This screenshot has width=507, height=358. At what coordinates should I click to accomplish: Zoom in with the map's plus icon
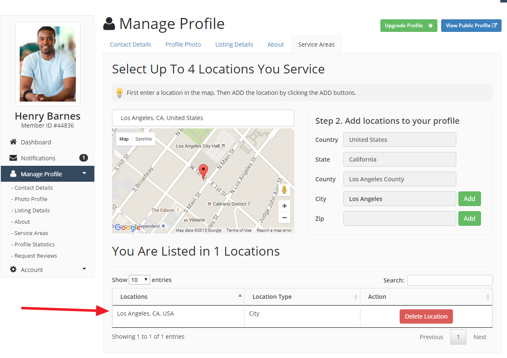pos(284,206)
